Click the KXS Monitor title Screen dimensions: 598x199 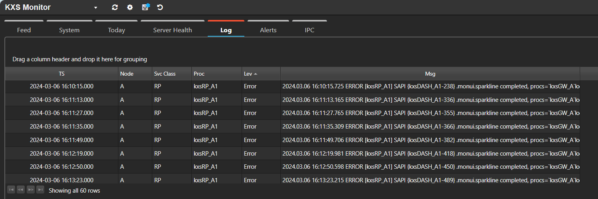click(x=28, y=8)
